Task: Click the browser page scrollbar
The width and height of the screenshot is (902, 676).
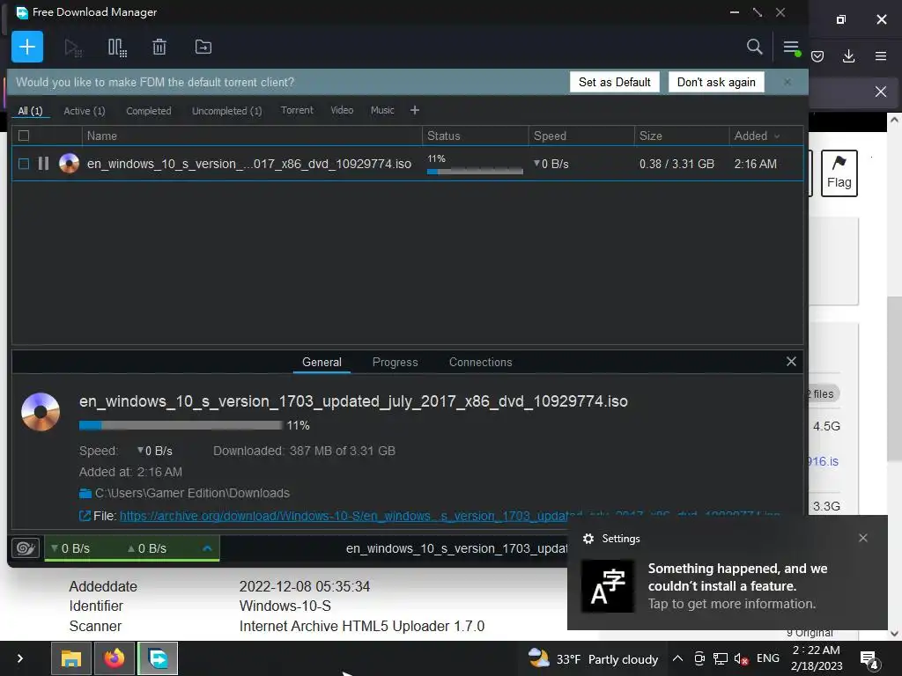Action: (x=894, y=377)
